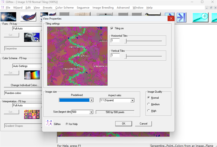The width and height of the screenshot is (217, 147).
Task: Click the filmstrip toolbar icon
Action: coord(153,14)
